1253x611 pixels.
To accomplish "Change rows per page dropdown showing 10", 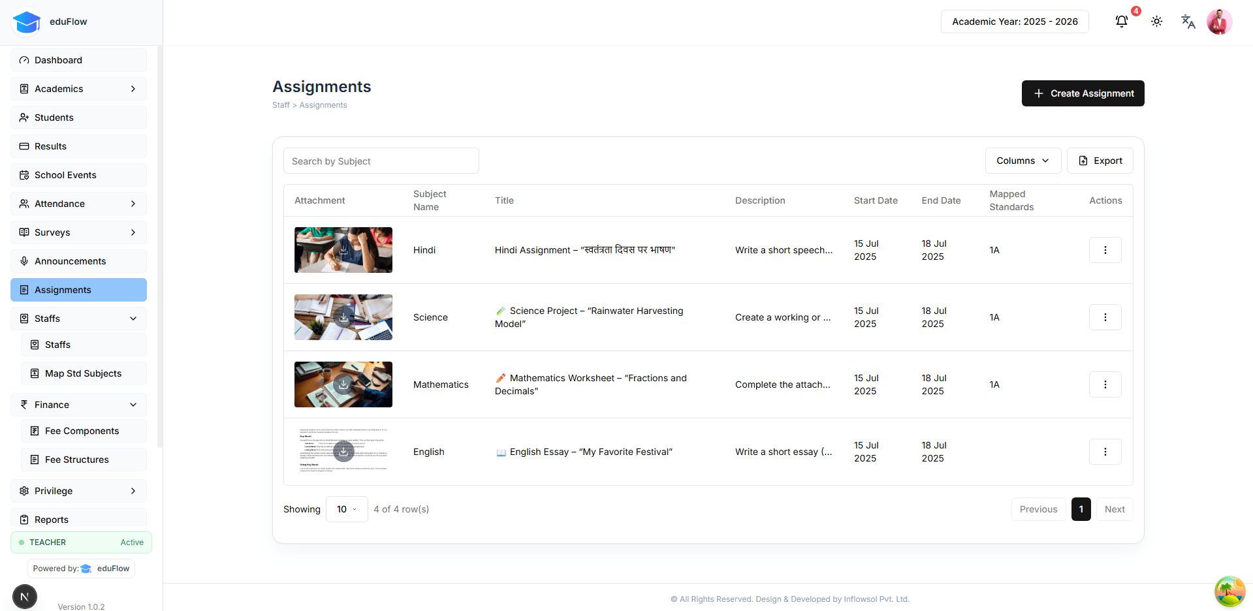I will pyautogui.click(x=346, y=509).
